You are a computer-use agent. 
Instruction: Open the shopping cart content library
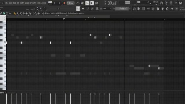177,9
